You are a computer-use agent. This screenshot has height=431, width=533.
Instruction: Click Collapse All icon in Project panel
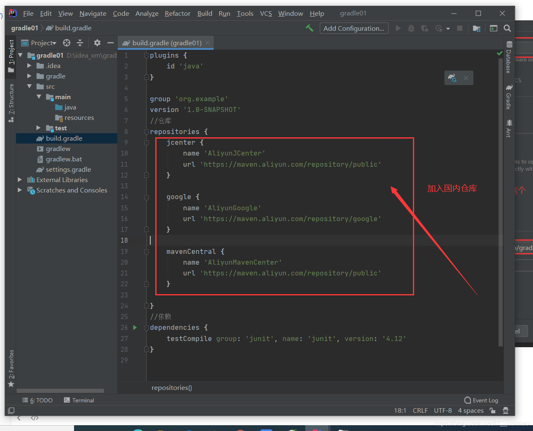click(80, 43)
